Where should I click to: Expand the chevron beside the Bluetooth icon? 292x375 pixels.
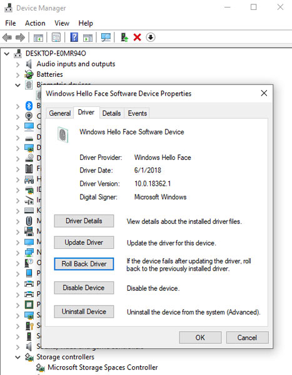[x=18, y=106]
